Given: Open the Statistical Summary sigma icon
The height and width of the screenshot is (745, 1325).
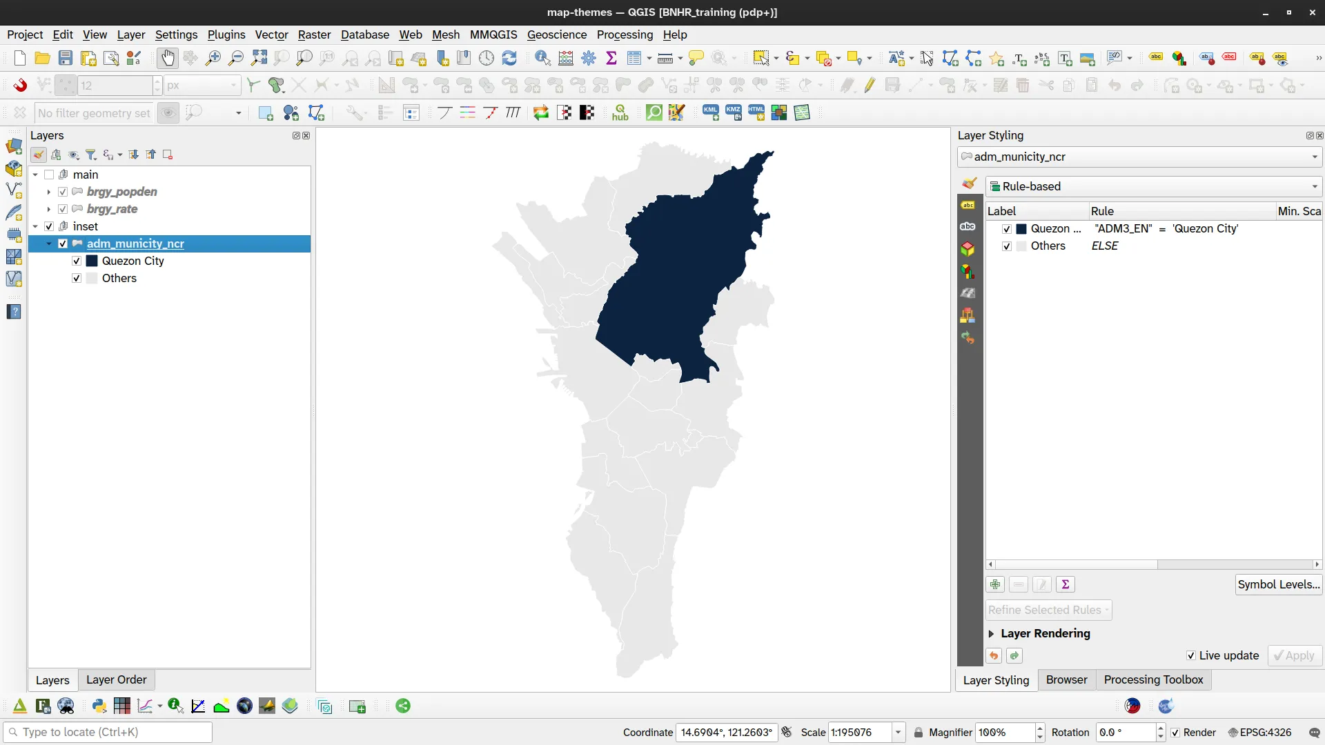Looking at the screenshot, I should 611,59.
